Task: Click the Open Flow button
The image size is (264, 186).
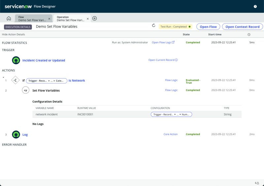Action: 208,27
